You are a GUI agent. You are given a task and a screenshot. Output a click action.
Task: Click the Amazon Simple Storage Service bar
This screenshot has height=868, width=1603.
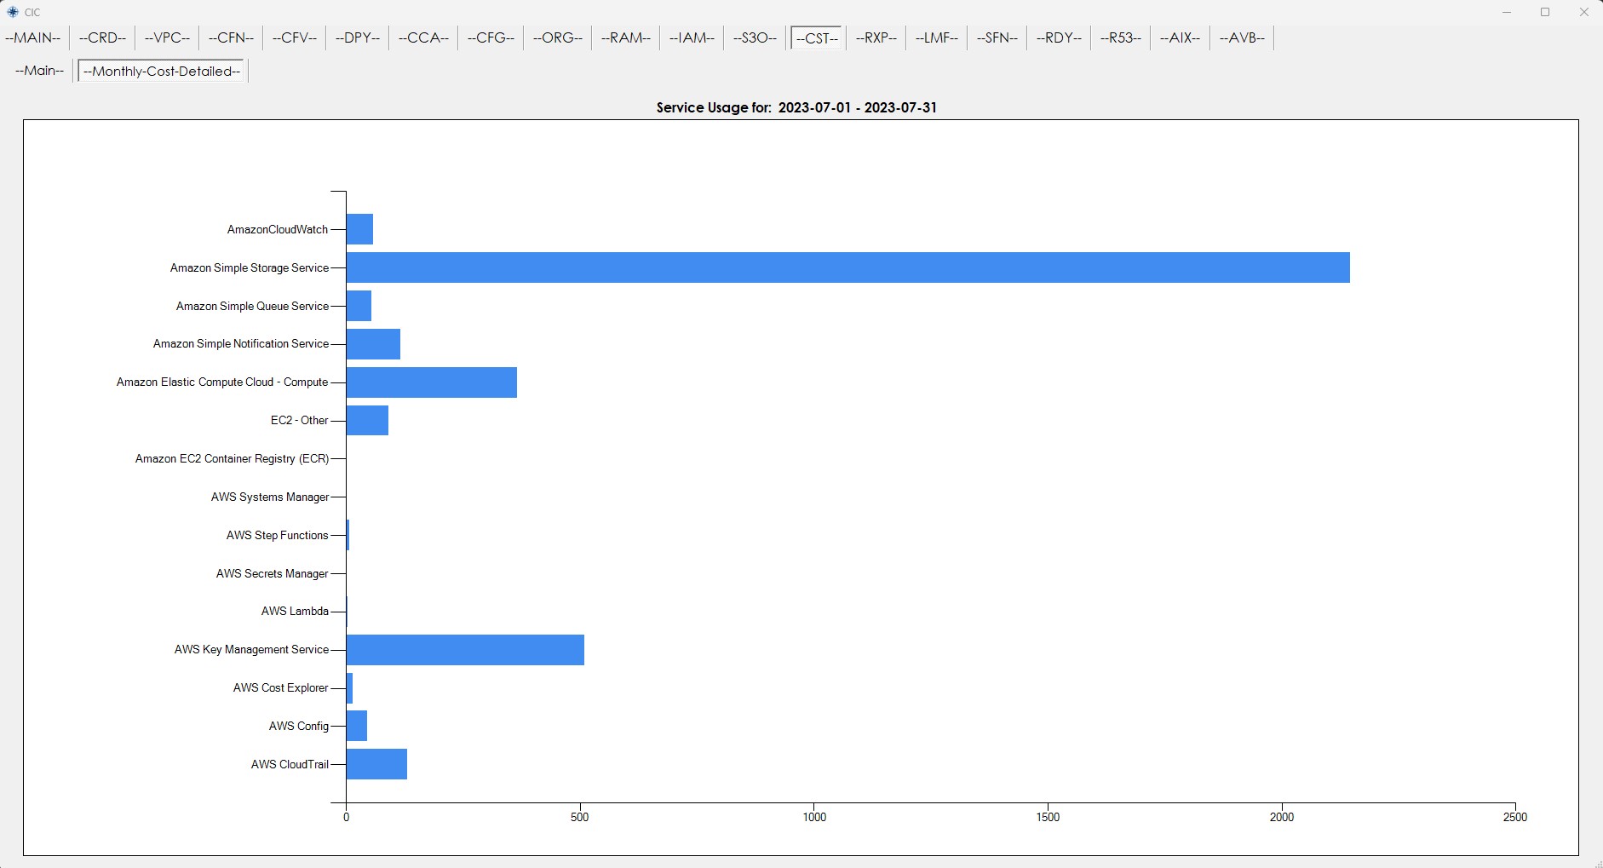point(847,267)
